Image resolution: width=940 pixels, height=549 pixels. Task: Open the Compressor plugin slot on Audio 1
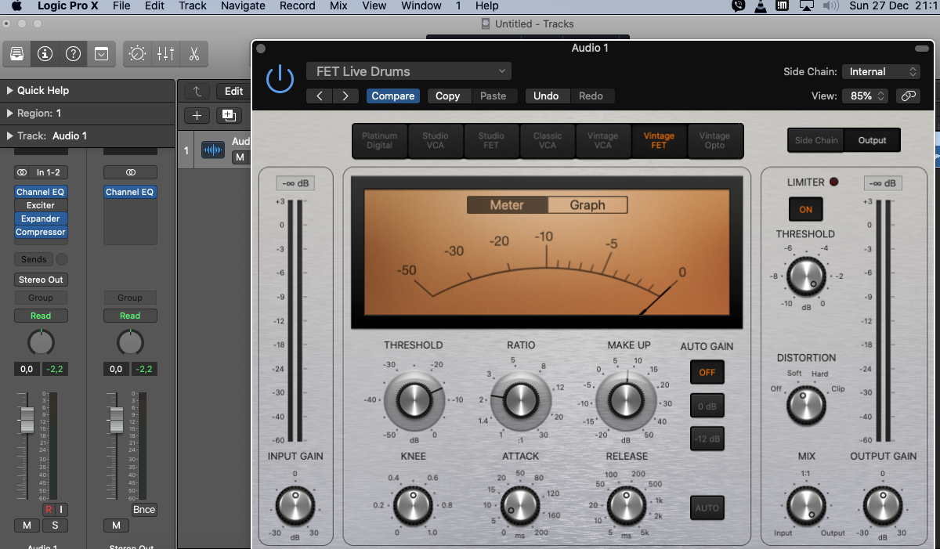(41, 232)
